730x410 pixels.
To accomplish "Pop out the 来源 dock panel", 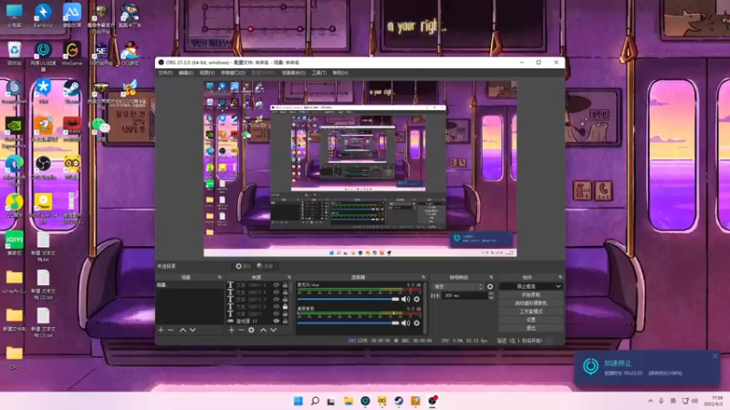I will point(289,277).
